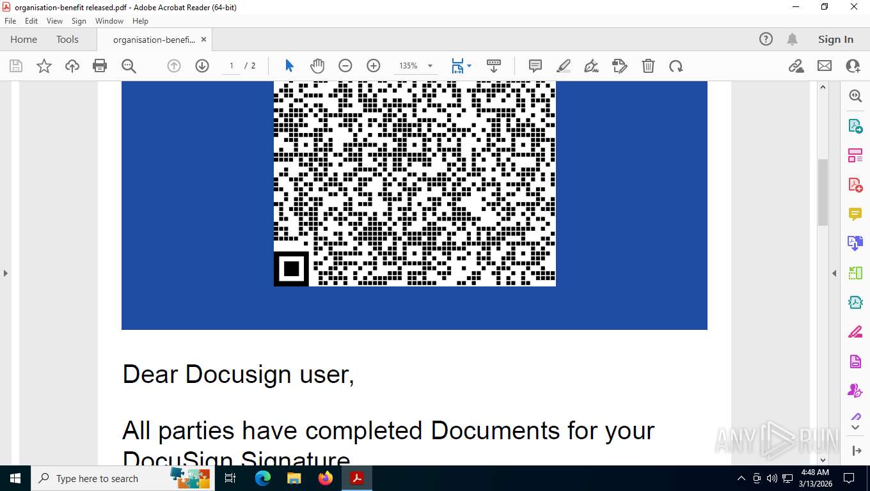870x491 pixels.
Task: Expand the left navigation pane
Action: (5, 273)
